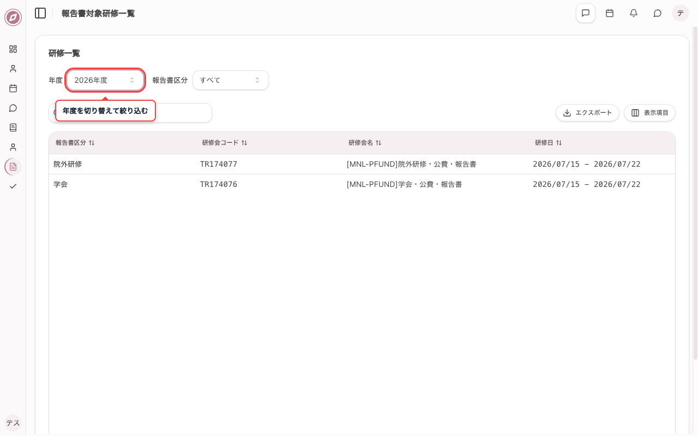This screenshot has width=698, height=436.
Task: Click [MNL-PFUND]院外研修・公費・報告書
Action: coord(412,164)
